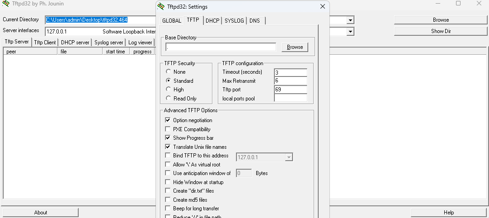
Task: Click the Show Dir button
Action: (441, 31)
